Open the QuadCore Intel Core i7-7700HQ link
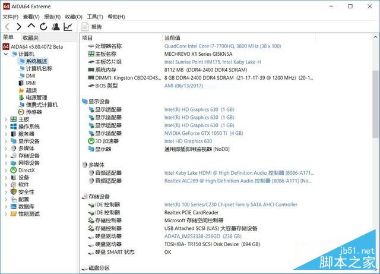Image resolution: width=380 pixels, height=274 pixels. point(223,46)
